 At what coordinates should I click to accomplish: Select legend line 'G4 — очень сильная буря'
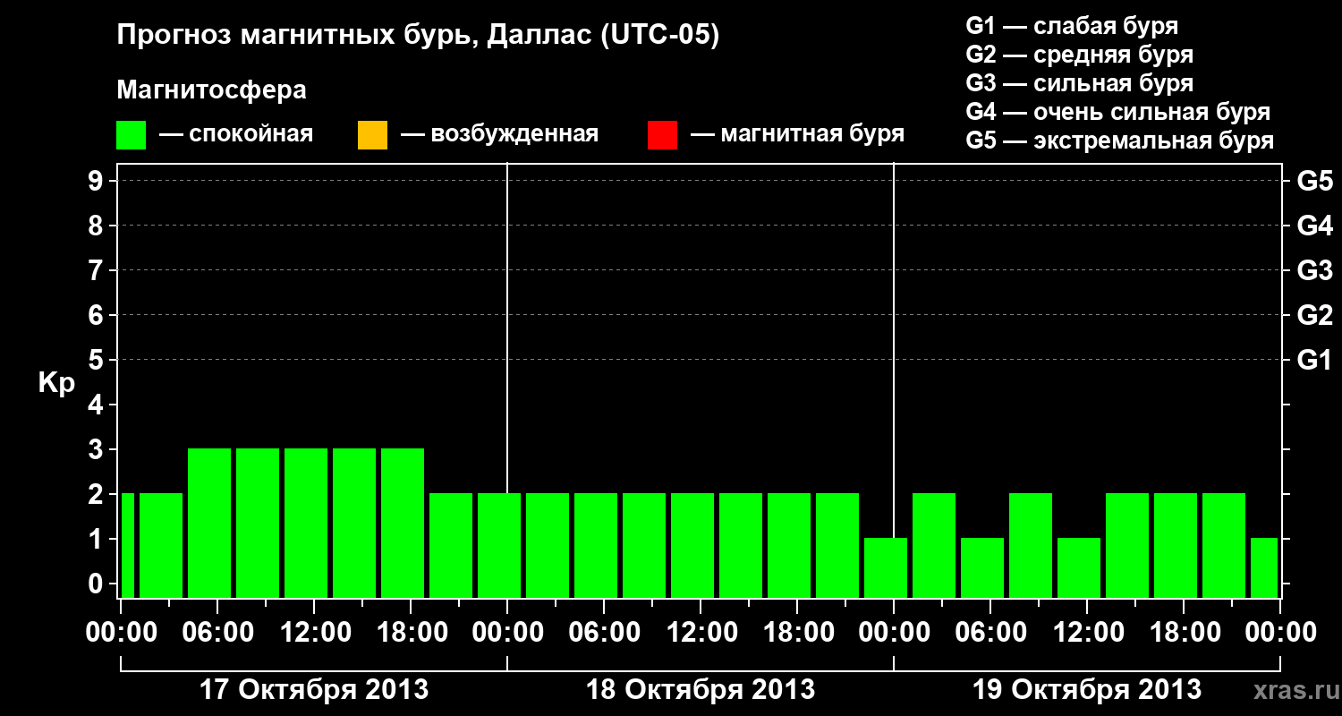pyautogui.click(x=1117, y=112)
